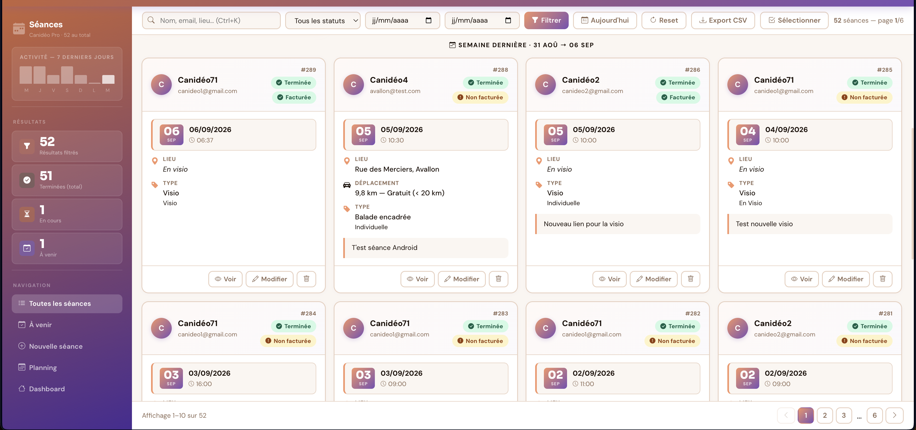This screenshot has width=916, height=430.
Task: Click the search magnifier icon
Action: pos(151,20)
